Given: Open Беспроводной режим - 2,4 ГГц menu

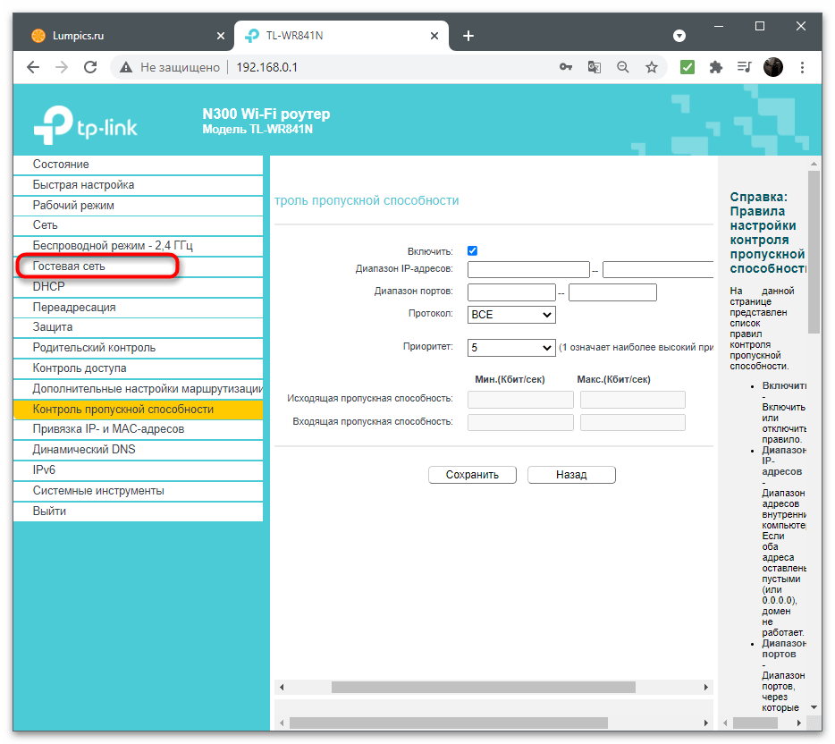Looking at the screenshot, I should pyautogui.click(x=138, y=246).
